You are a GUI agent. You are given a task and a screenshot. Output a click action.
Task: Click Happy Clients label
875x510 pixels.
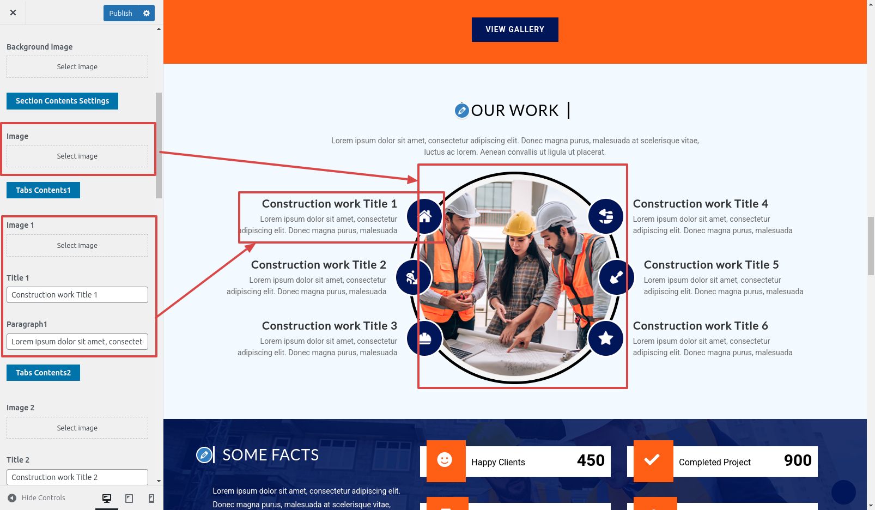click(x=498, y=462)
